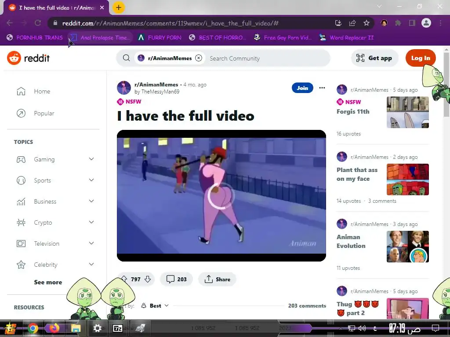Image resolution: width=450 pixels, height=337 pixels.
Task: Go back to the previous page
Action: (10, 23)
